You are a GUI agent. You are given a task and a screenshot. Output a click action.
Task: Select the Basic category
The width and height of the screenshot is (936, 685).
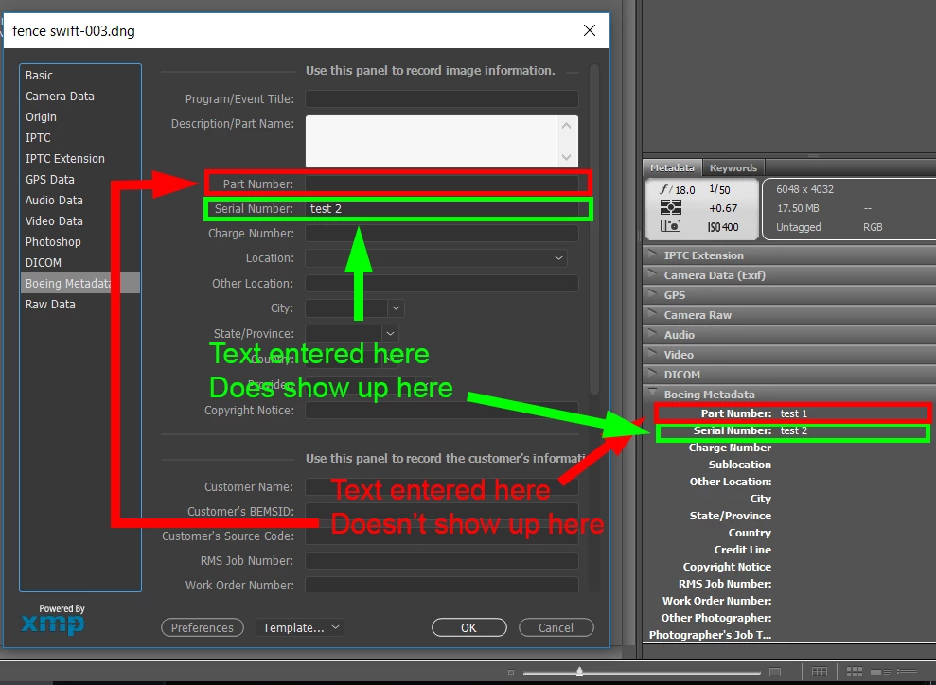click(x=80, y=75)
